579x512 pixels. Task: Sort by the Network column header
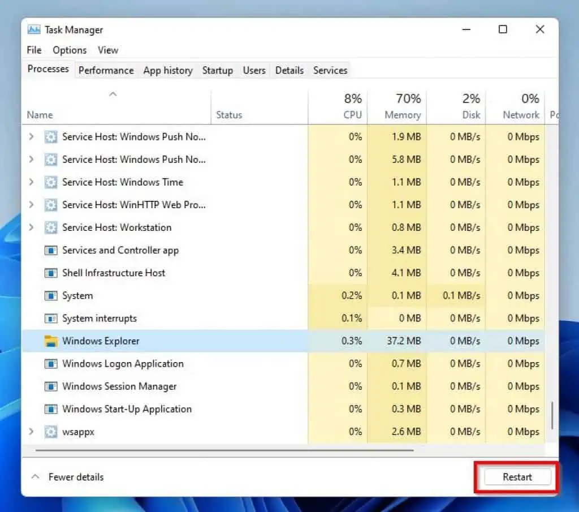tap(515, 107)
